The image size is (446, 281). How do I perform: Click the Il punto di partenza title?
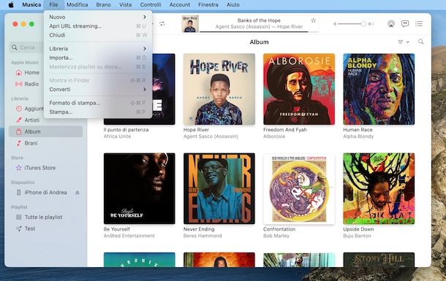126,130
